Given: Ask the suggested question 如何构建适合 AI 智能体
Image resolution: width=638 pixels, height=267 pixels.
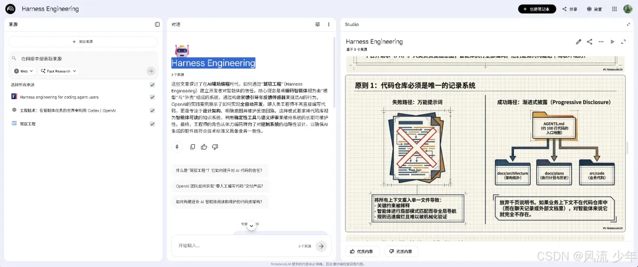Looking at the screenshot, I should click(x=220, y=201).
